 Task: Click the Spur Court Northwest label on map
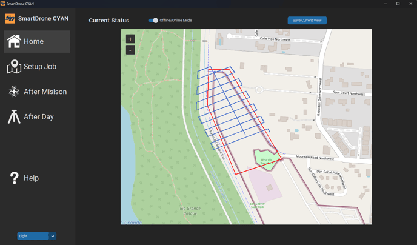(x=349, y=93)
